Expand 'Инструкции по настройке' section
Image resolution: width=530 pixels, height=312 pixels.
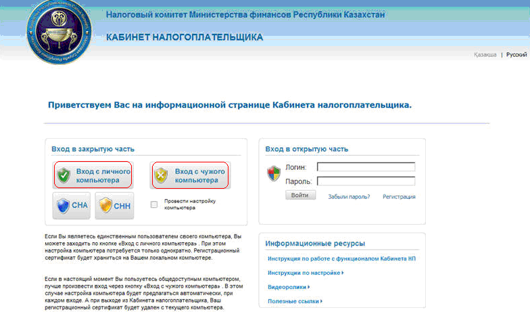coord(306,273)
